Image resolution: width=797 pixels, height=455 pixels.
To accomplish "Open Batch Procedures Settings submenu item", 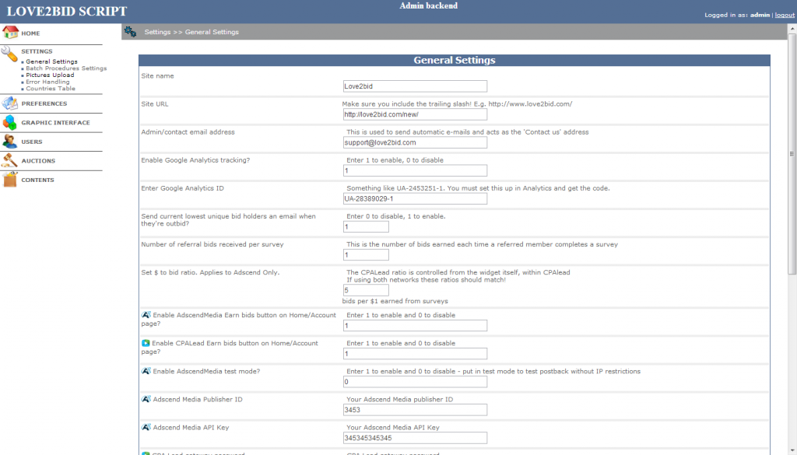I will [66, 68].
